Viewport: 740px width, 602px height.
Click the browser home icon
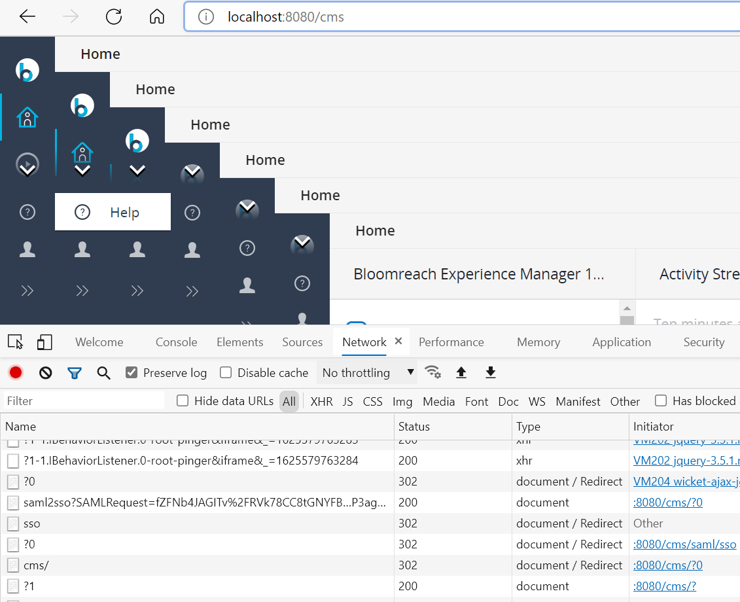click(x=157, y=17)
